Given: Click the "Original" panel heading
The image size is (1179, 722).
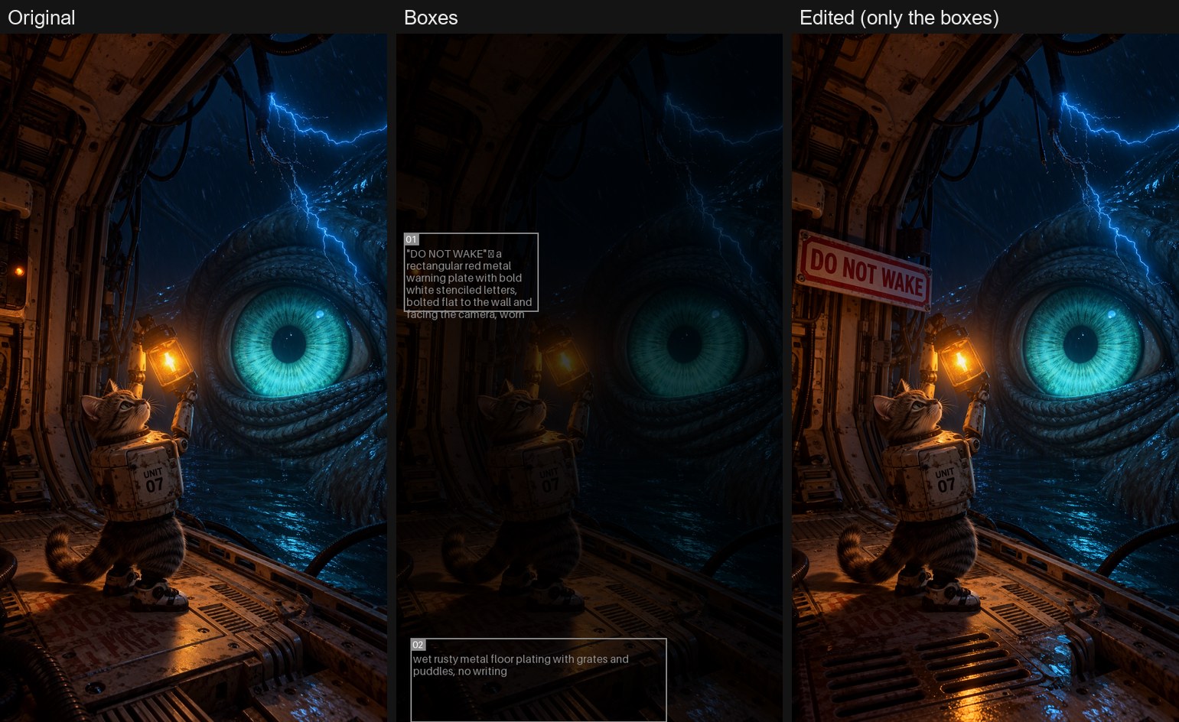Looking at the screenshot, I should pyautogui.click(x=41, y=18).
